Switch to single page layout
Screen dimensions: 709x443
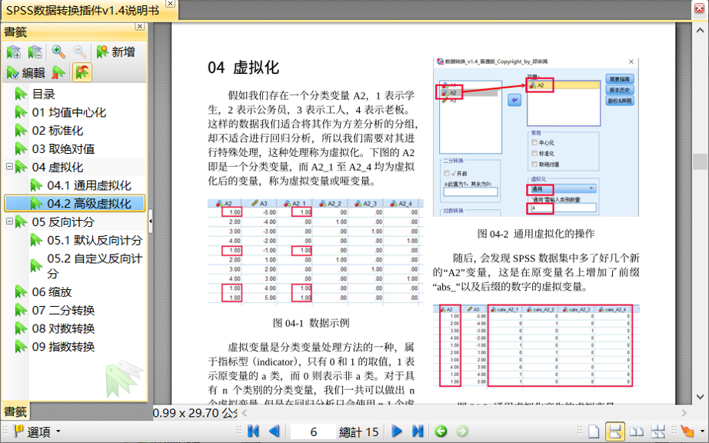pyautogui.click(x=593, y=431)
